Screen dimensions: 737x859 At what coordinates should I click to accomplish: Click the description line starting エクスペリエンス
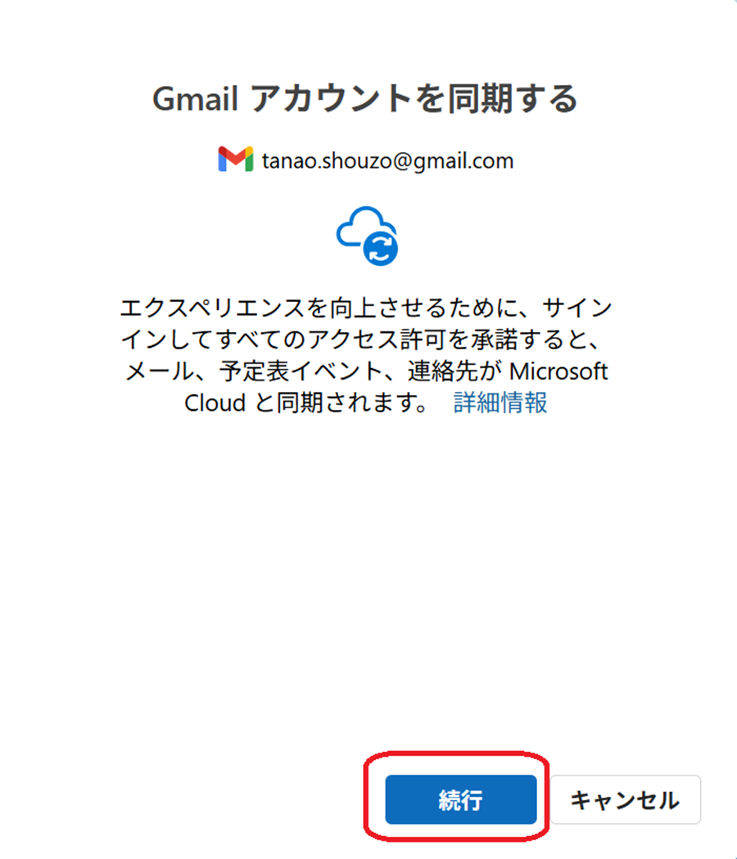point(366,308)
